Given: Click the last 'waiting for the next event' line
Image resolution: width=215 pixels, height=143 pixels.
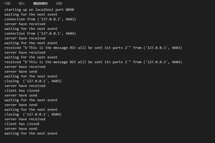Looking at the screenshot, I should click(x=31, y=133).
